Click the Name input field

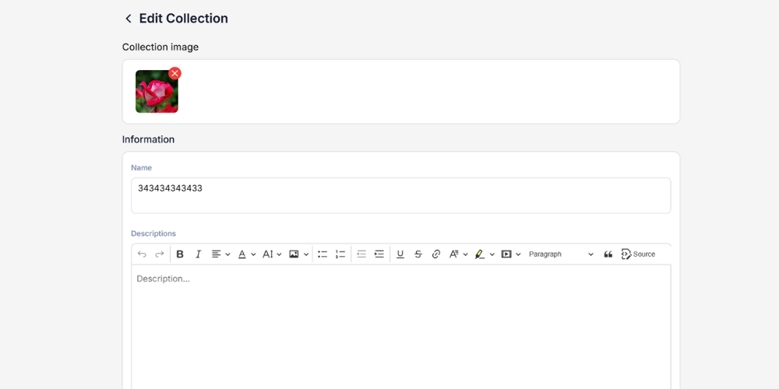click(401, 195)
